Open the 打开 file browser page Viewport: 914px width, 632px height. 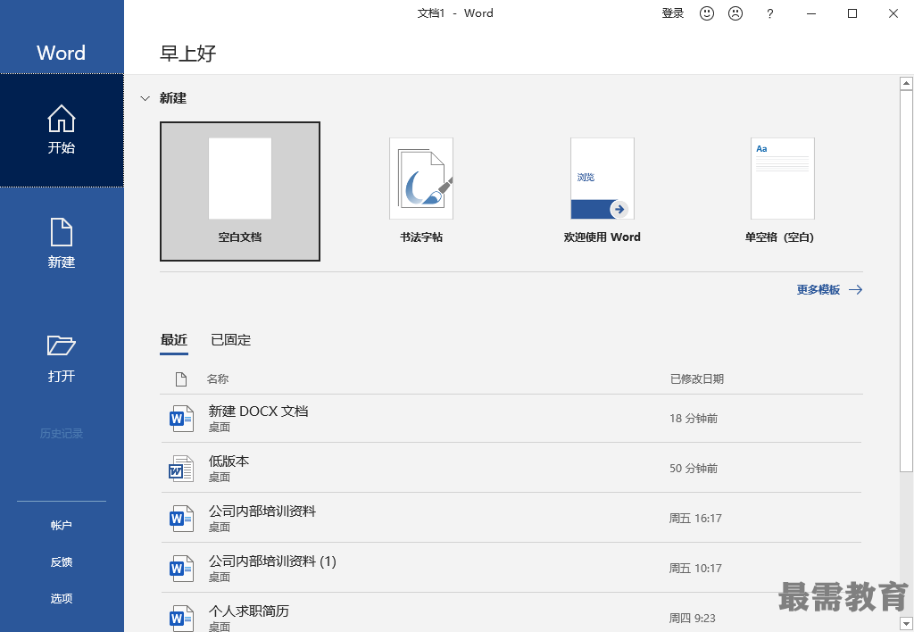(62, 358)
